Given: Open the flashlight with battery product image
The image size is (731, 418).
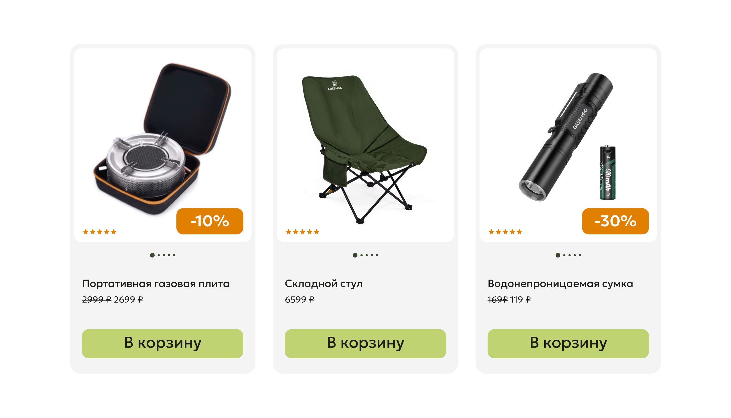Looking at the screenshot, I should point(567,137).
